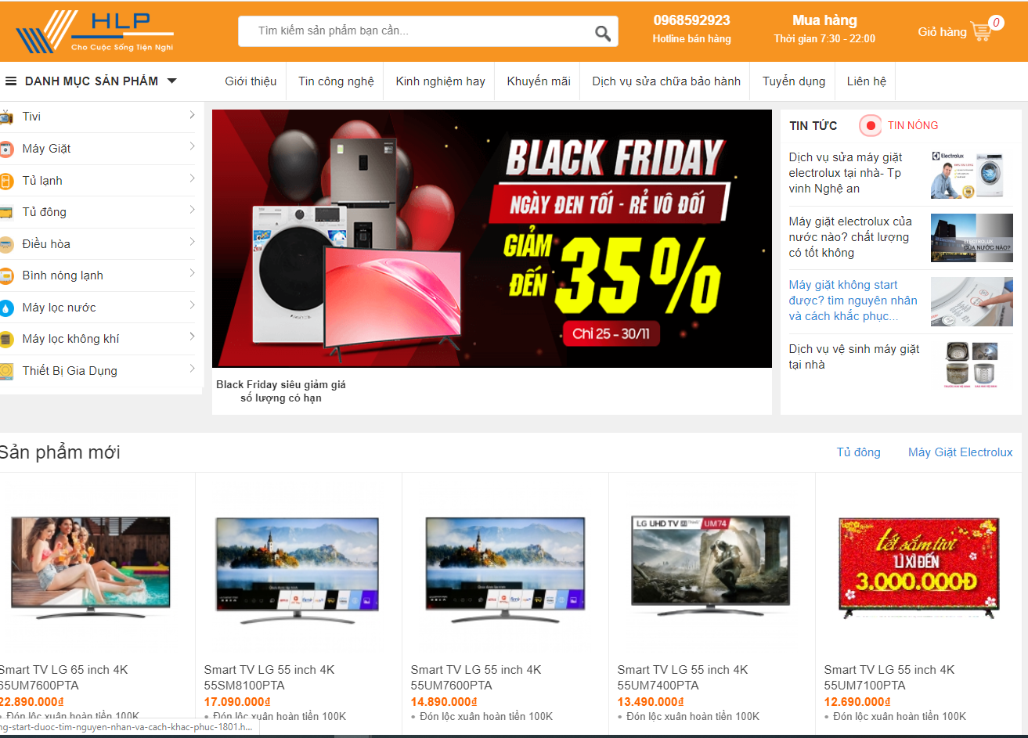Viewport: 1028px width, 738px height.
Task: Expand the DANH MỤC SẢN PHẨM dropdown
Action: [91, 81]
